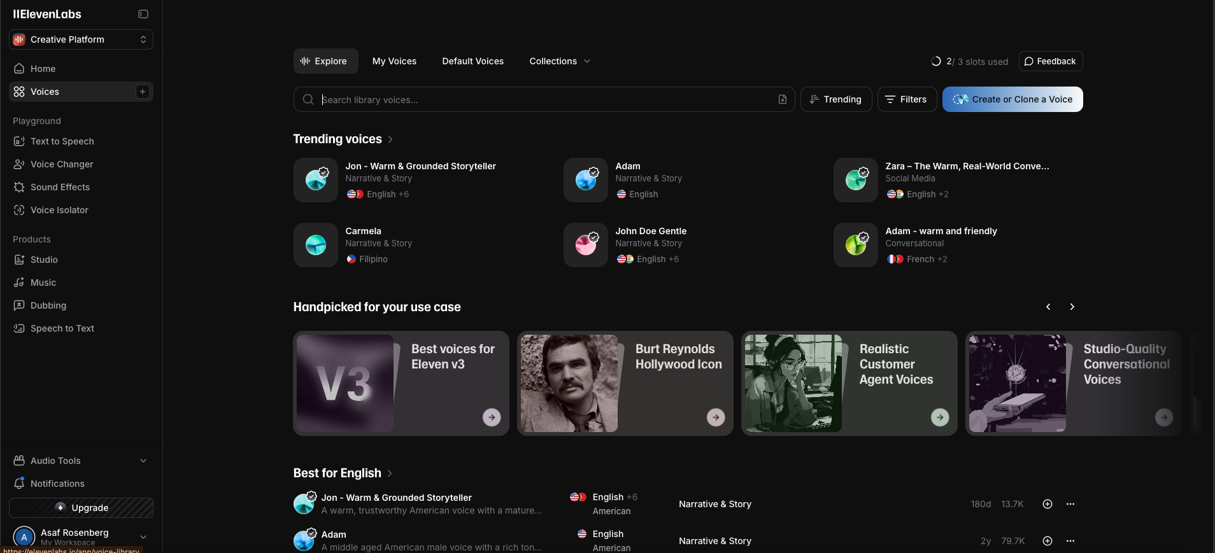This screenshot has width=1215, height=553.
Task: Go to Home in sidebar
Action: coord(81,69)
